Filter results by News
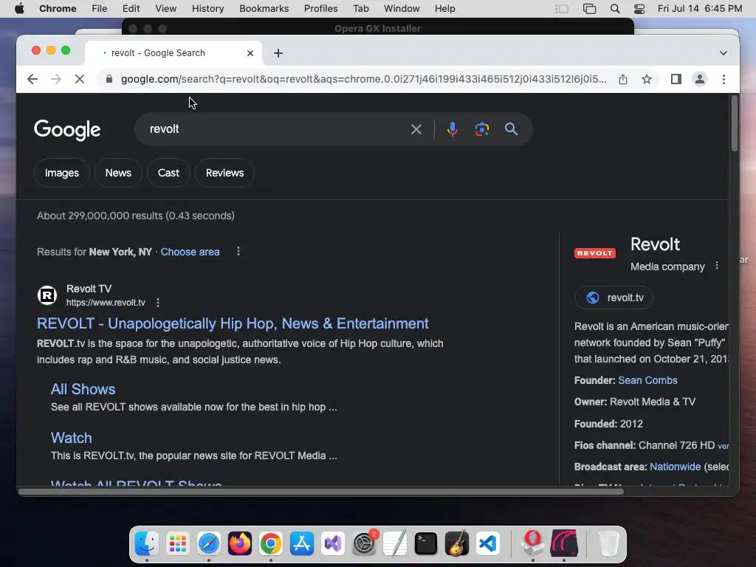756x567 pixels. (118, 173)
